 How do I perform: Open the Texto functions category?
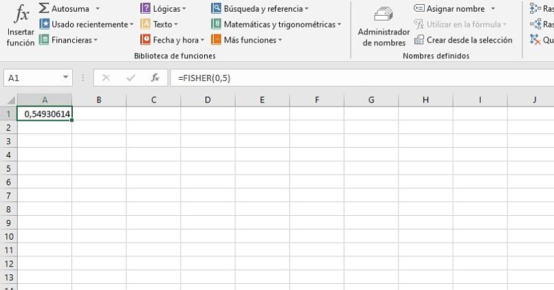pyautogui.click(x=159, y=24)
